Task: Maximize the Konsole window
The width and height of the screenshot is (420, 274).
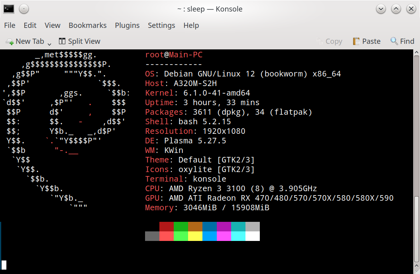Action: tap(396, 9)
